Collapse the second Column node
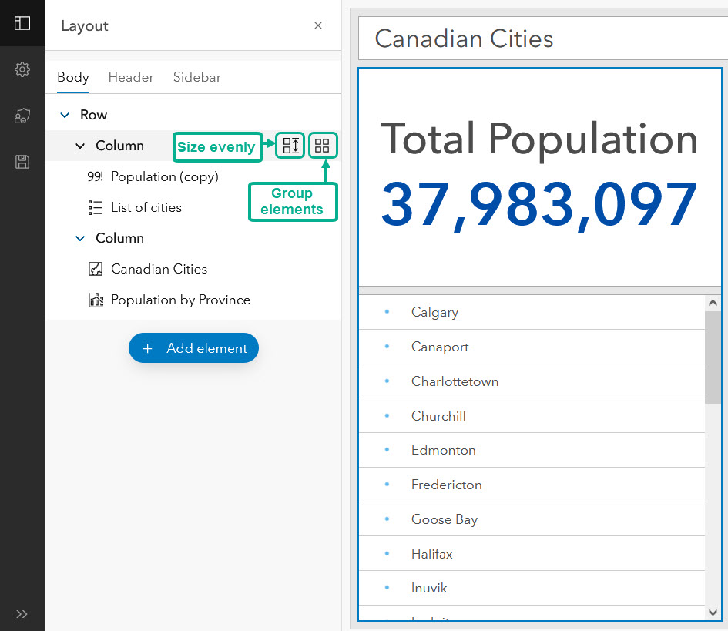This screenshot has height=631, width=728. click(80, 238)
